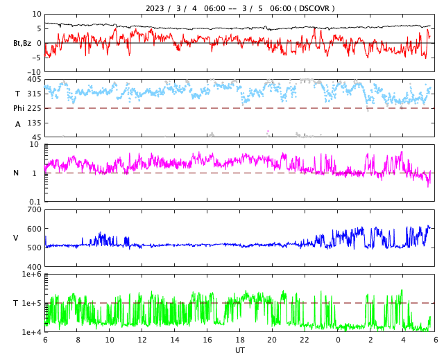Click the N density axis label
The image size is (444, 355).
(16, 173)
